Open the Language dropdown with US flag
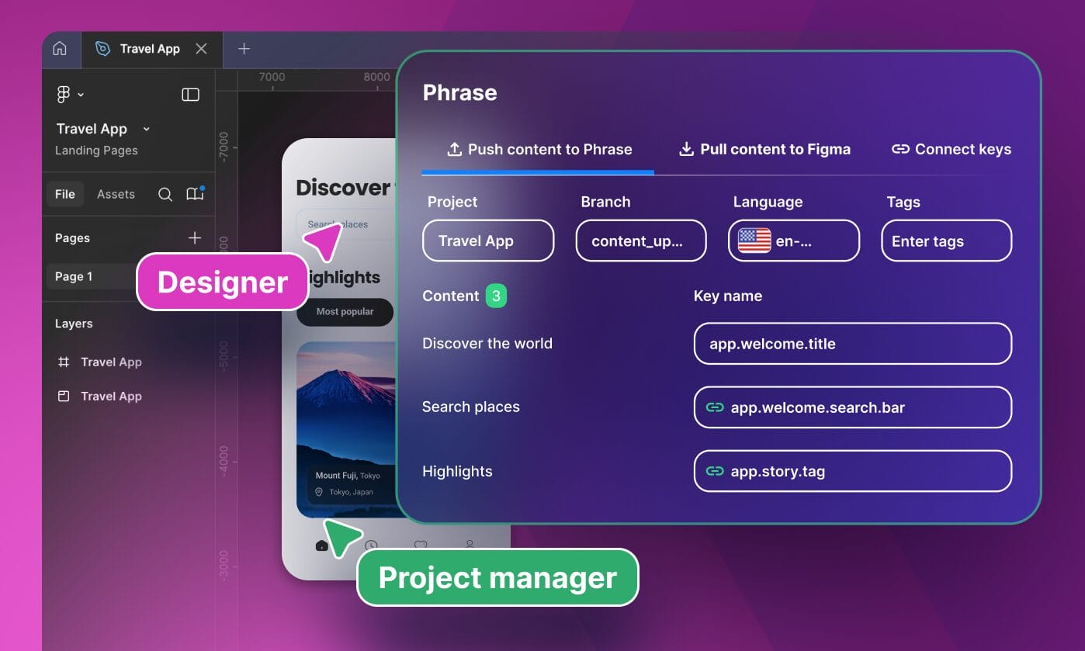Screen dimensions: 1085x651 793,241
